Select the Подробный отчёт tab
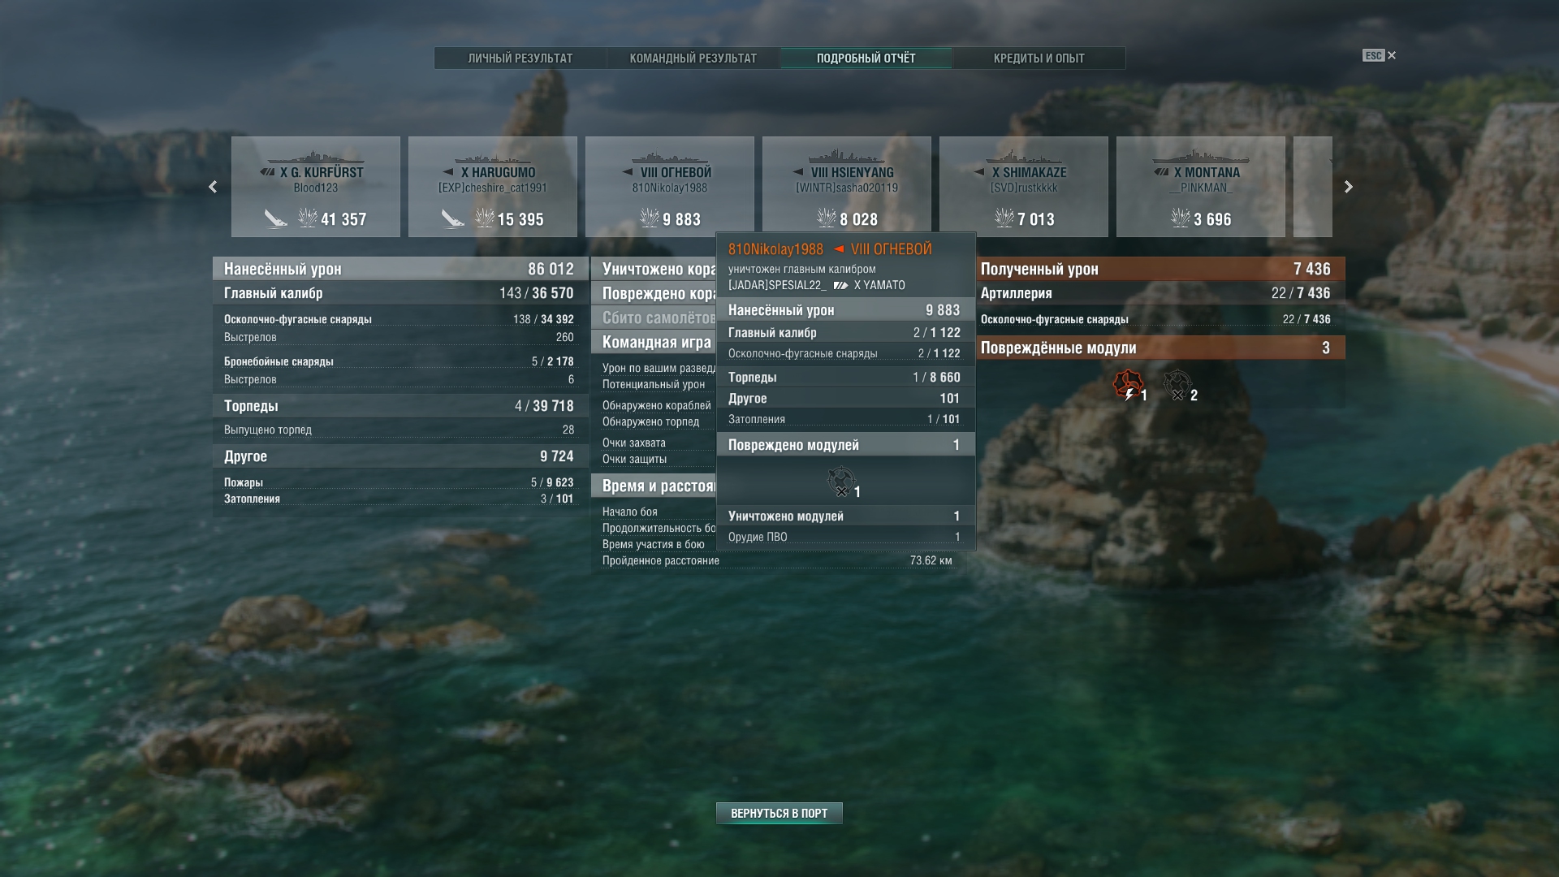 (866, 58)
